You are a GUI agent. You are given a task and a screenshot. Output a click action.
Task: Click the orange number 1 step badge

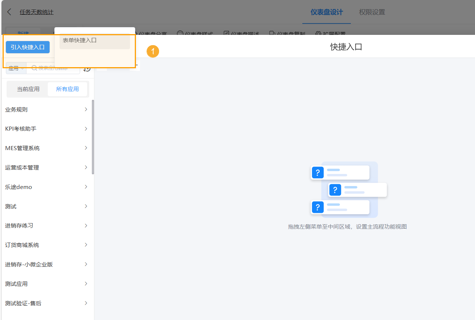(x=153, y=51)
